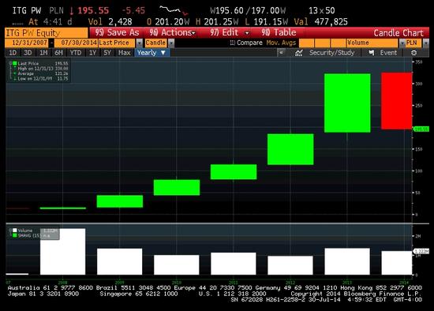Click green SMAVG (15) legend swatch
Image resolution: width=434 pixels, height=311 pixels.
pyautogui.click(x=15, y=235)
